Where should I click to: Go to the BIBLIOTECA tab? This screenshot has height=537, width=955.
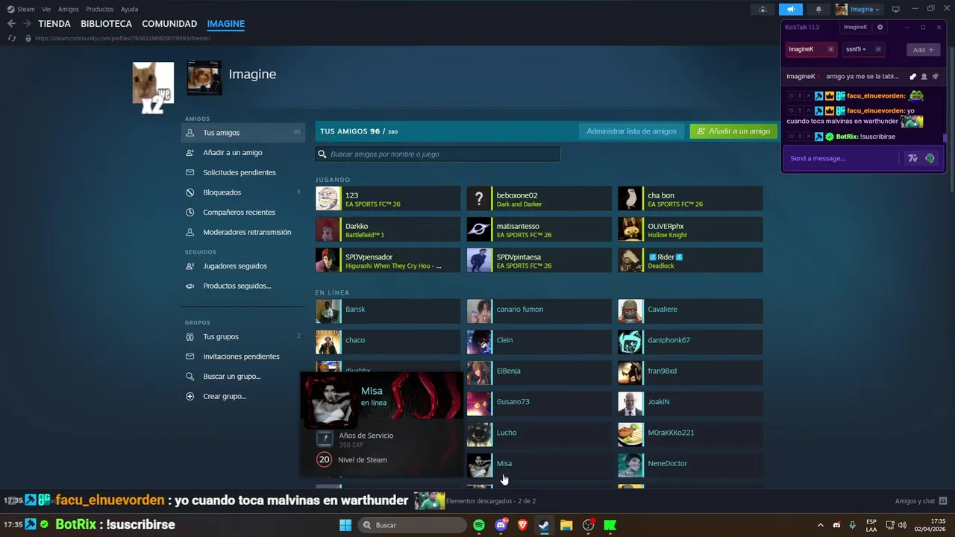point(106,24)
